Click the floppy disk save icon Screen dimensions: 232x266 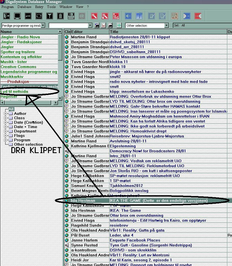71,16
